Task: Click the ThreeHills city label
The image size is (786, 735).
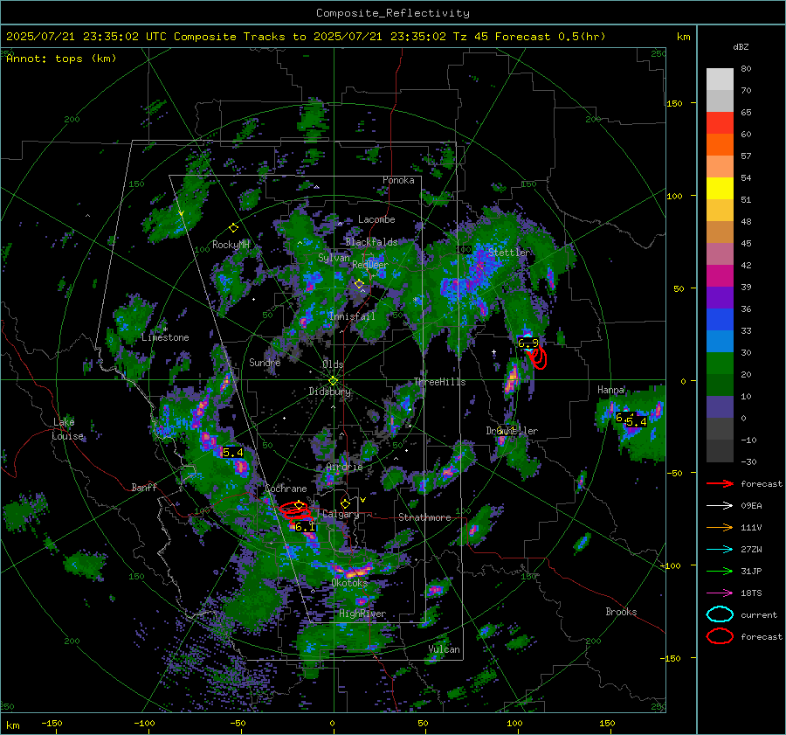Action: pyautogui.click(x=439, y=382)
